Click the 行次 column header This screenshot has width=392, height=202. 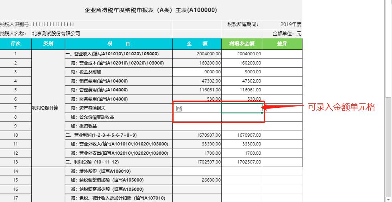(16, 44)
